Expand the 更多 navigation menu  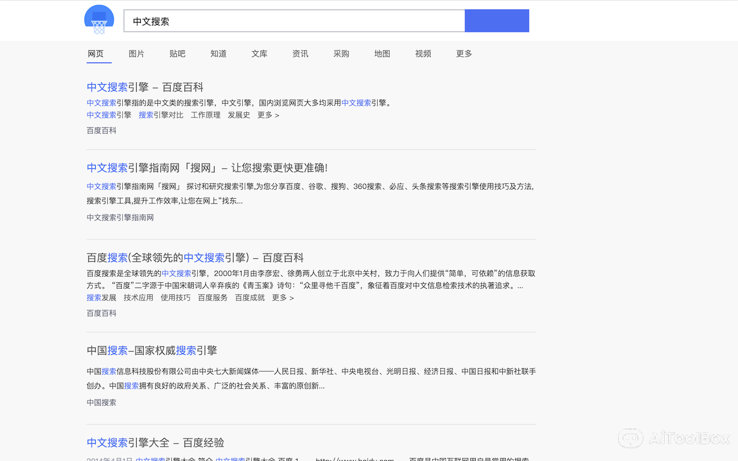tap(464, 54)
